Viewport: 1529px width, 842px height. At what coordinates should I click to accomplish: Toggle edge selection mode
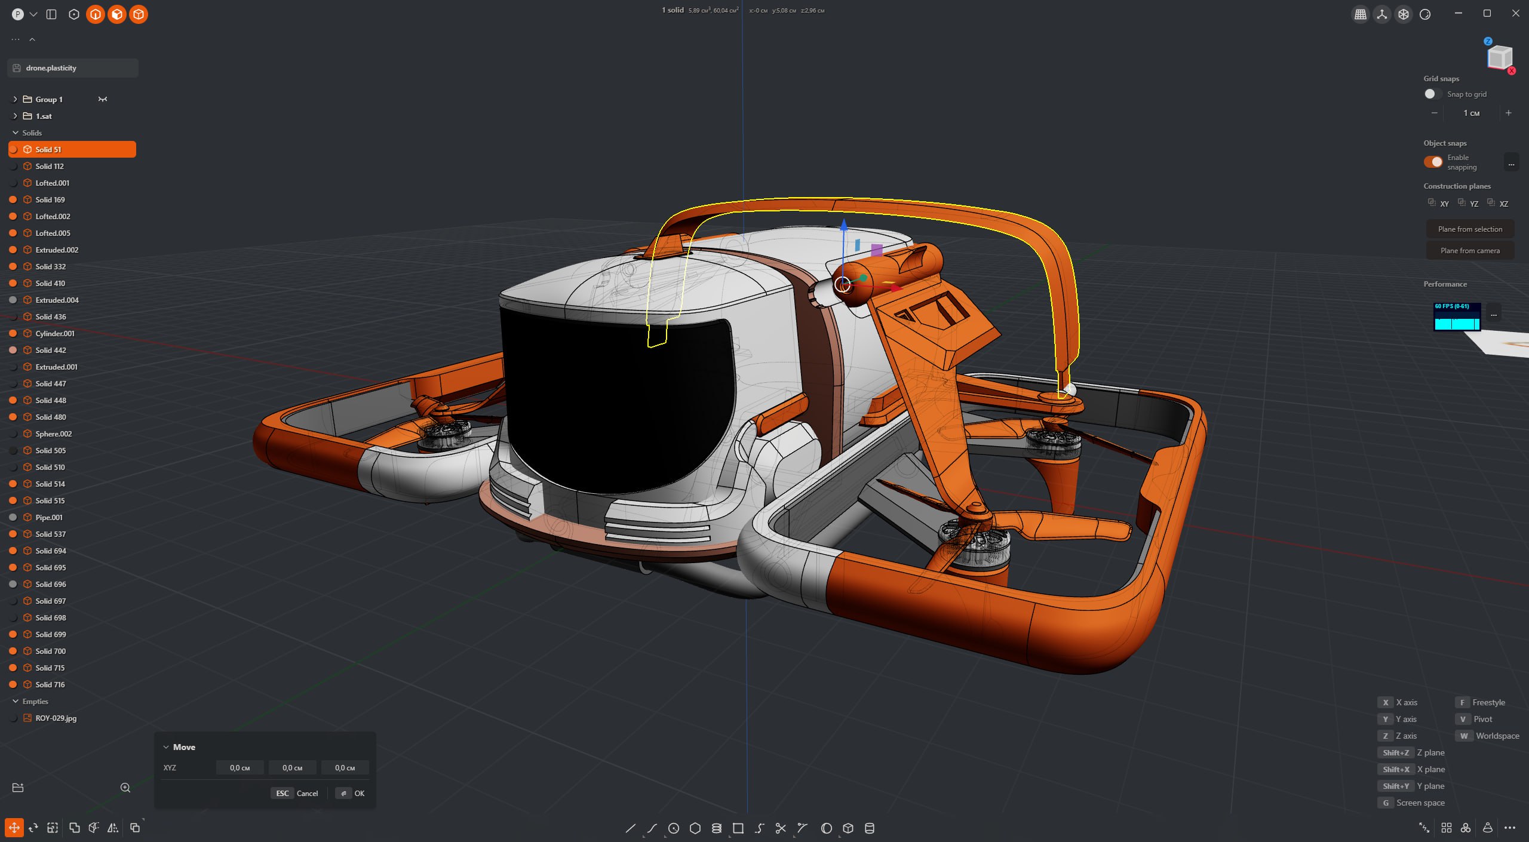click(x=96, y=14)
